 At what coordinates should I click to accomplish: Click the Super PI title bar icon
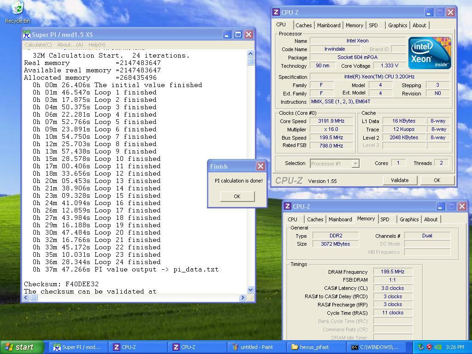[26, 34]
